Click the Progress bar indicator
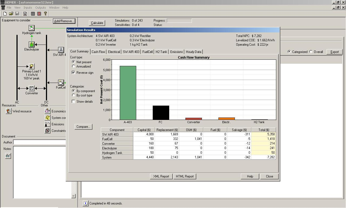This screenshot has width=346, height=208. click(179, 21)
